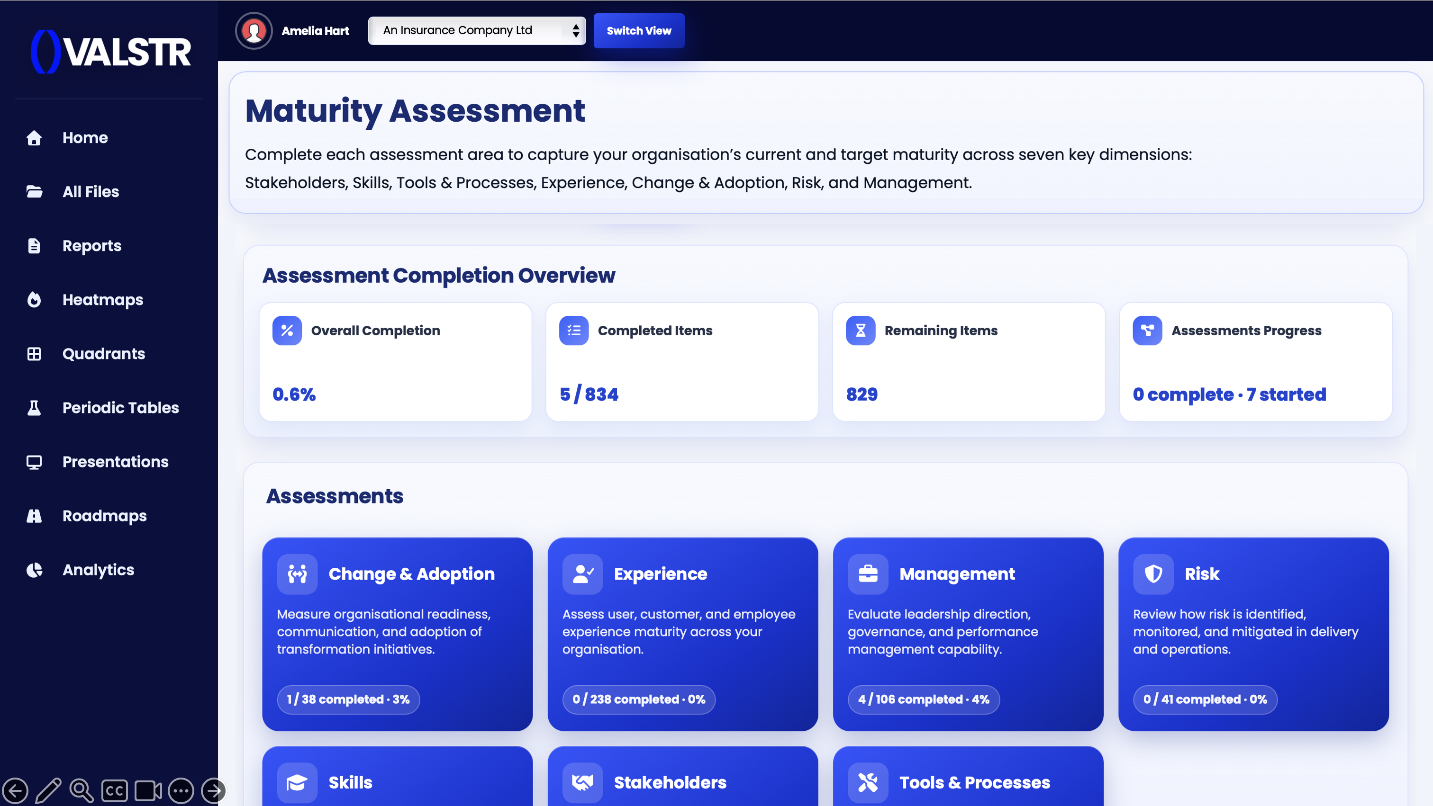This screenshot has width=1433, height=806.
Task: Click the Heatmaps flame icon
Action: (x=34, y=300)
